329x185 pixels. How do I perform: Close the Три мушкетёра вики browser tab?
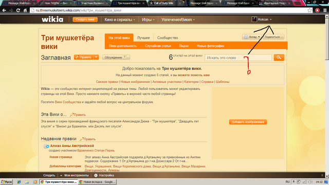pos(143,4)
